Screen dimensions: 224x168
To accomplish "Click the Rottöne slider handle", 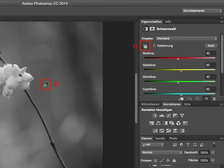I will (x=178, y=59).
